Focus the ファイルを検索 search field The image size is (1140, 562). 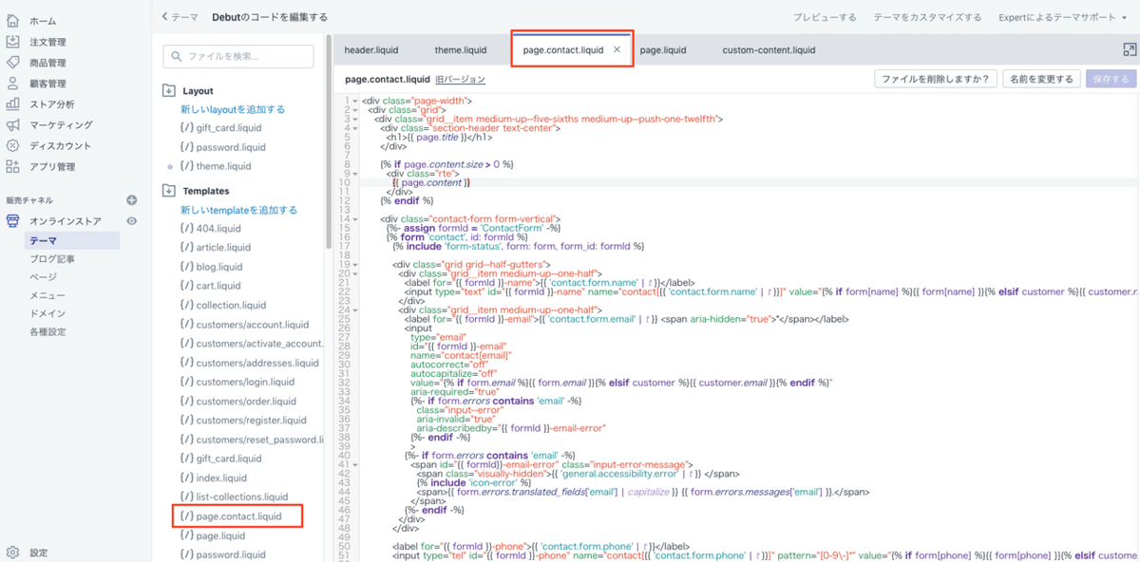(x=238, y=56)
